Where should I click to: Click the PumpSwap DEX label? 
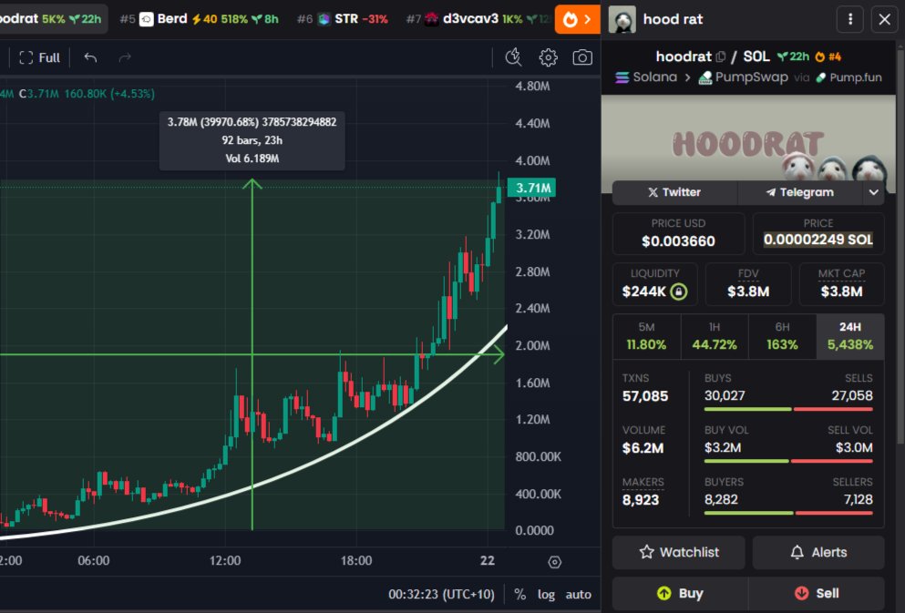click(x=744, y=77)
